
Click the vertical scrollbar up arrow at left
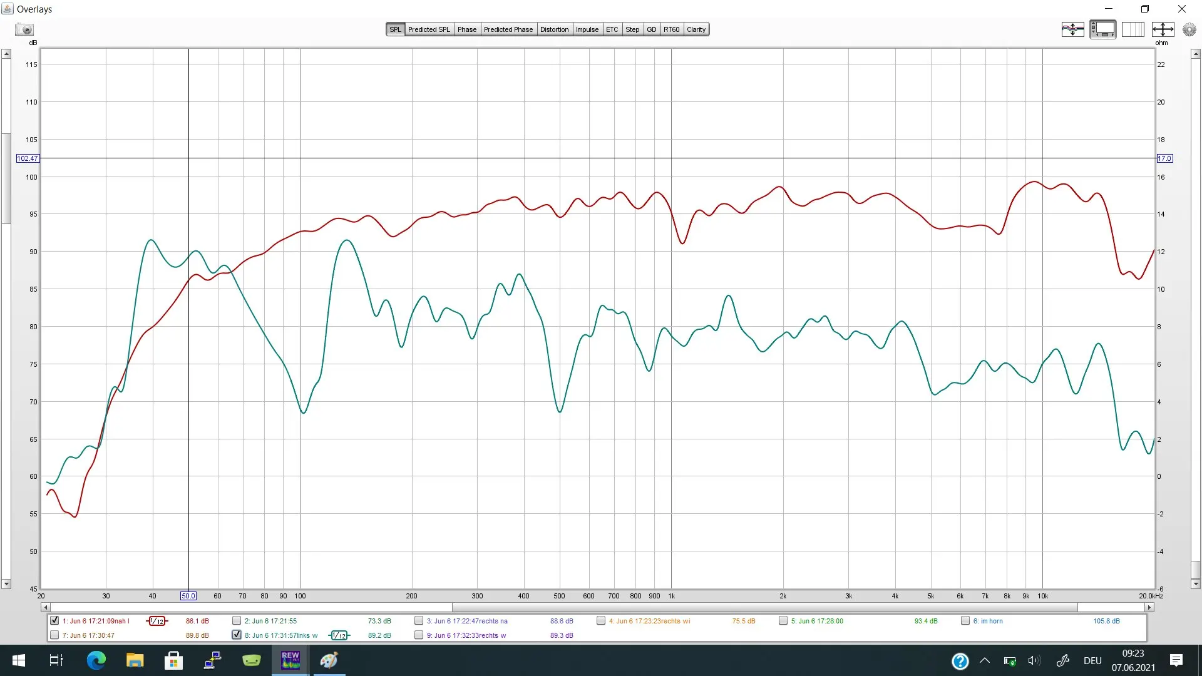[x=6, y=54]
